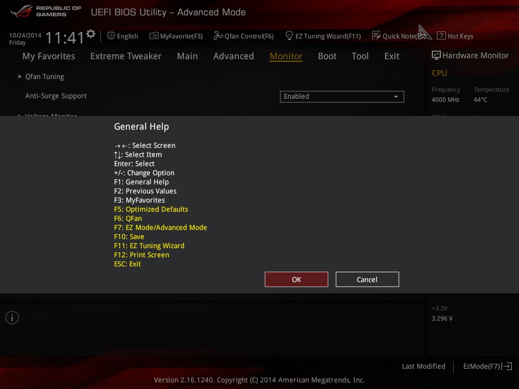The width and height of the screenshot is (519, 389).
Task: Click the 'F10: Save' help line
Action: [x=129, y=237]
